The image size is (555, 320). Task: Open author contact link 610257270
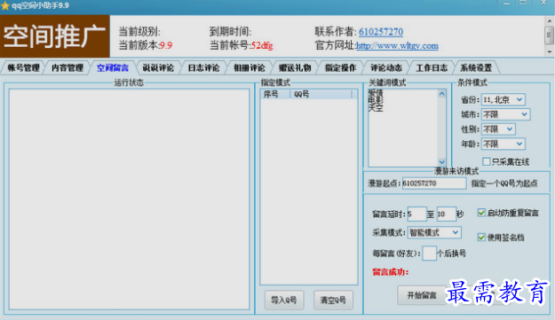tap(381, 32)
